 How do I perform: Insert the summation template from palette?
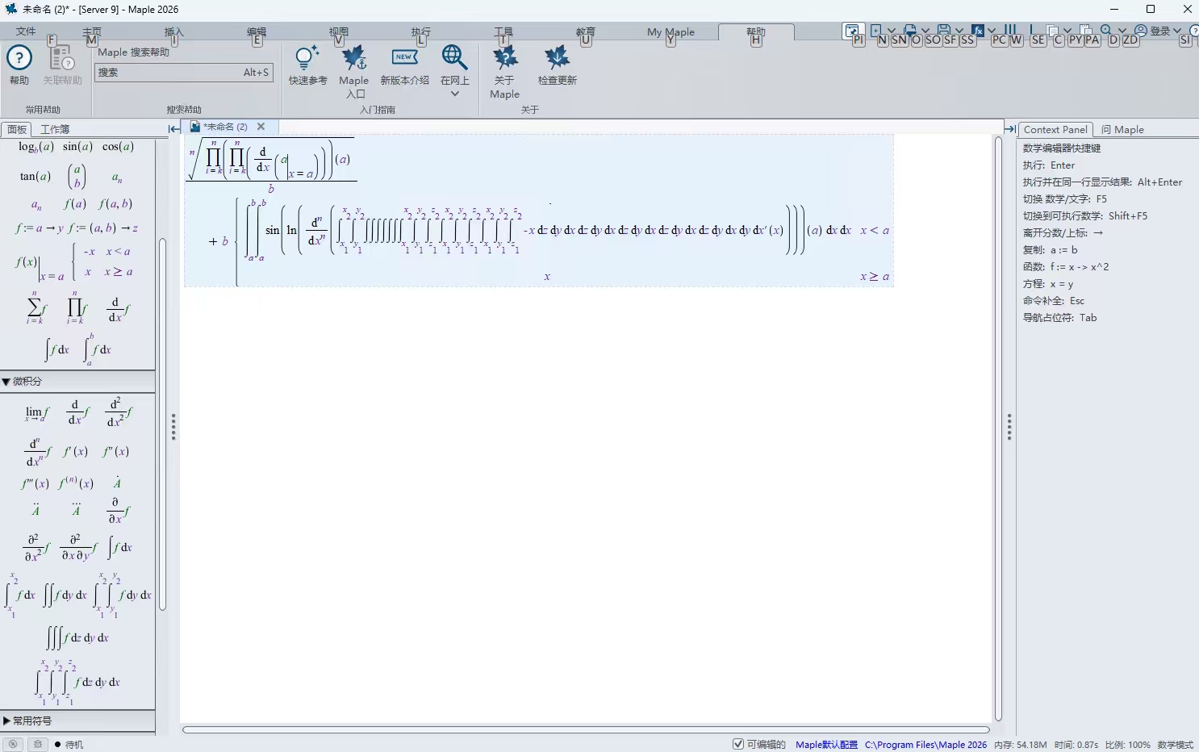[x=36, y=307]
